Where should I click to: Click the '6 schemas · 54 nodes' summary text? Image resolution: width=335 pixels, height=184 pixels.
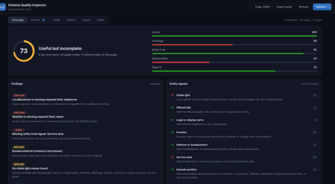(303, 20)
